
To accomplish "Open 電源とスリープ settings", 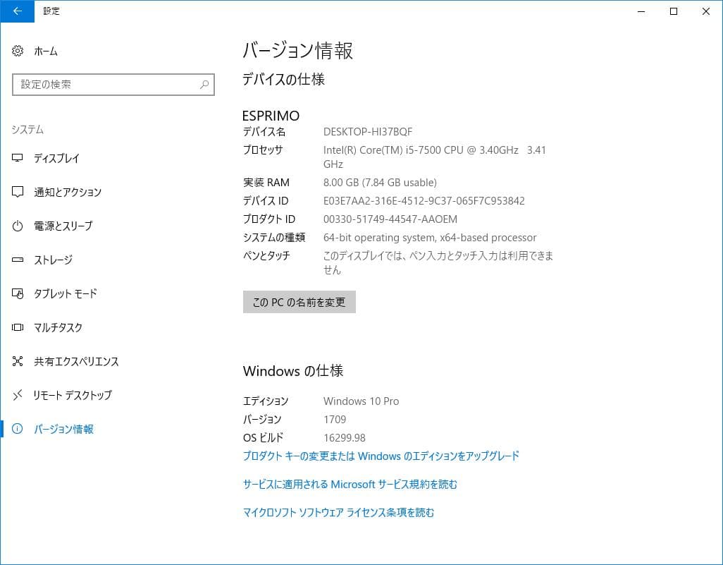I will pyautogui.click(x=64, y=226).
